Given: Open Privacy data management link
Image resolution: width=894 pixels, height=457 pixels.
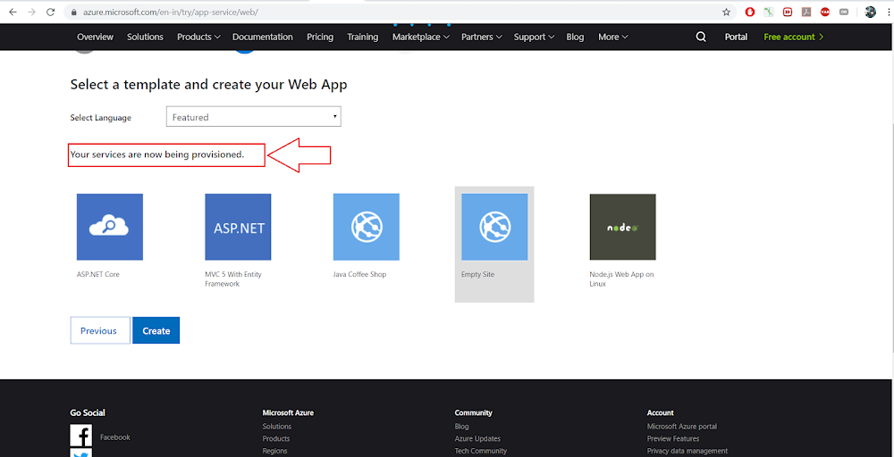Looking at the screenshot, I should [x=687, y=451].
